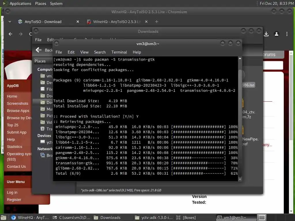This screenshot has width=295, height=221.
Task: Select Desktop folder icon in Places sidebar
Action: click(x=43, y=83)
